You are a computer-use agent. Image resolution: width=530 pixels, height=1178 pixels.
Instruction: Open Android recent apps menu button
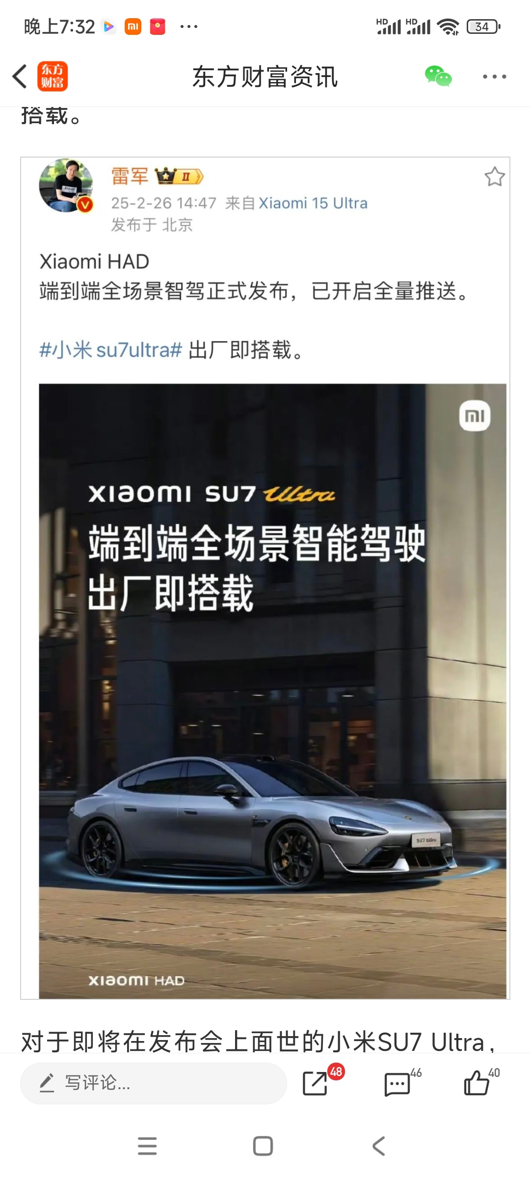point(147,1146)
